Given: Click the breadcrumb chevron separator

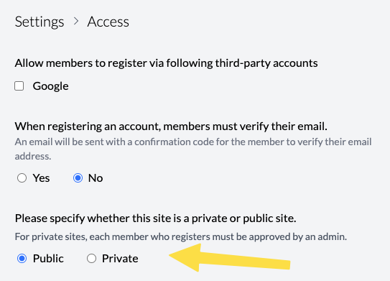Looking at the screenshot, I should point(76,21).
